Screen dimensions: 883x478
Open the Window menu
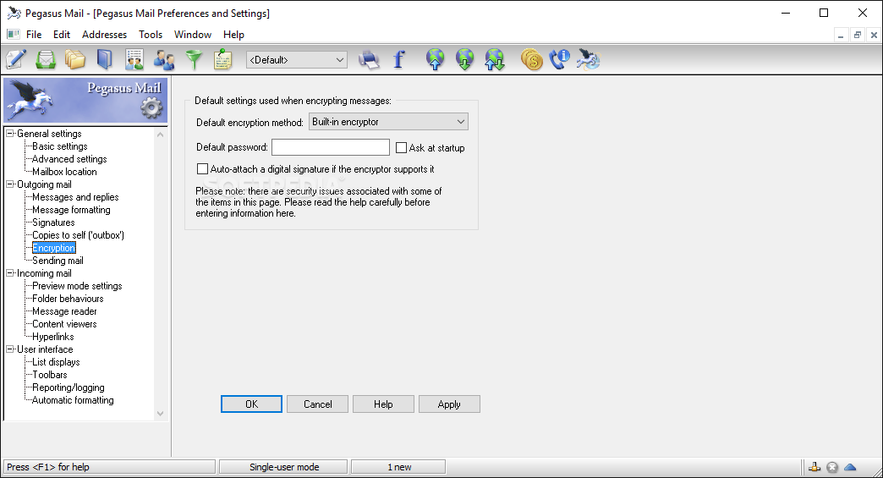click(x=193, y=35)
